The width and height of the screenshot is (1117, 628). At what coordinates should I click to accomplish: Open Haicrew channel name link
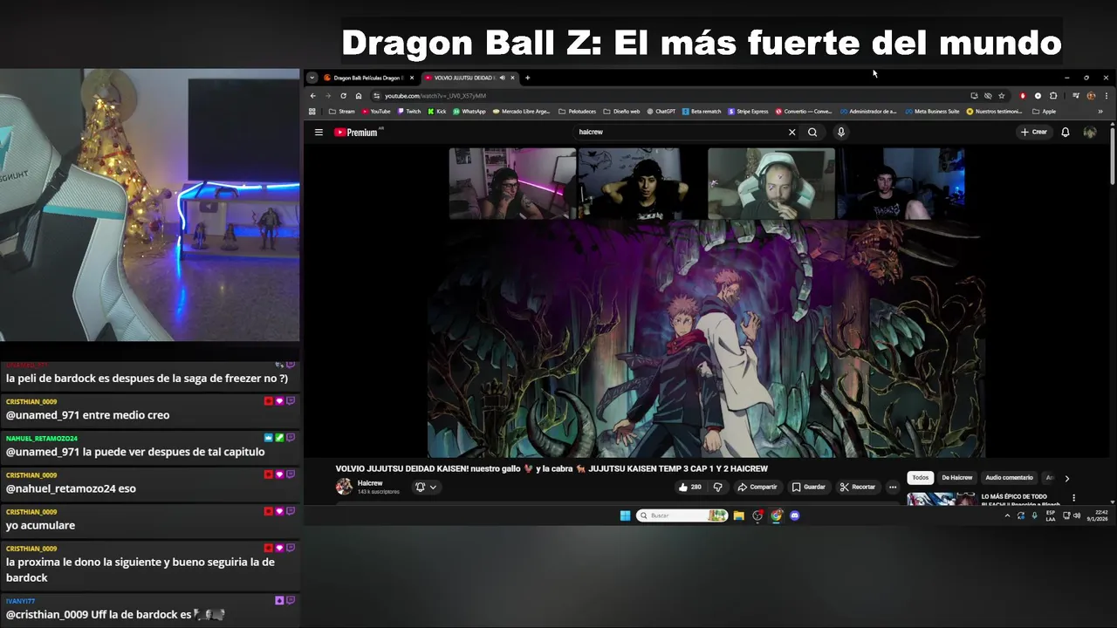[x=370, y=483]
